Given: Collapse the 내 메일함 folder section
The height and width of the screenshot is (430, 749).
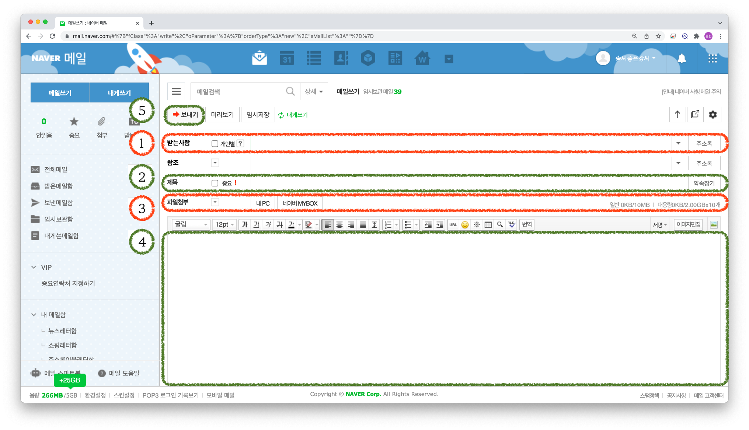Looking at the screenshot, I should click(x=34, y=315).
